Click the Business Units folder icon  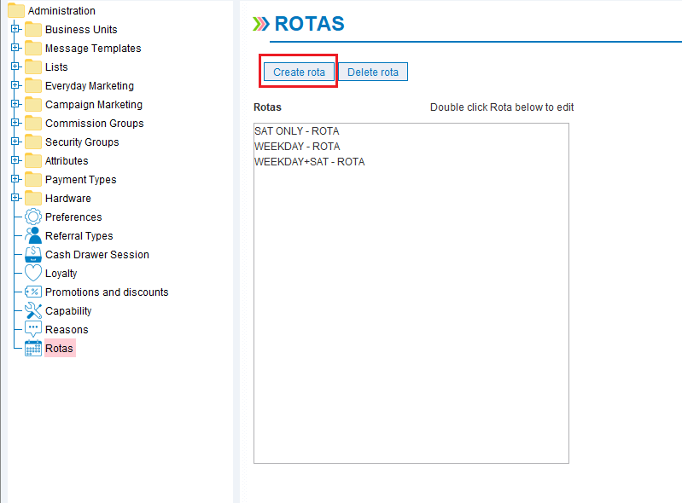pyautogui.click(x=33, y=30)
